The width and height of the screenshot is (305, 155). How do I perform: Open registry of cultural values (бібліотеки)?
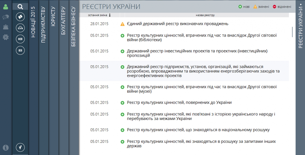[x=202, y=38]
